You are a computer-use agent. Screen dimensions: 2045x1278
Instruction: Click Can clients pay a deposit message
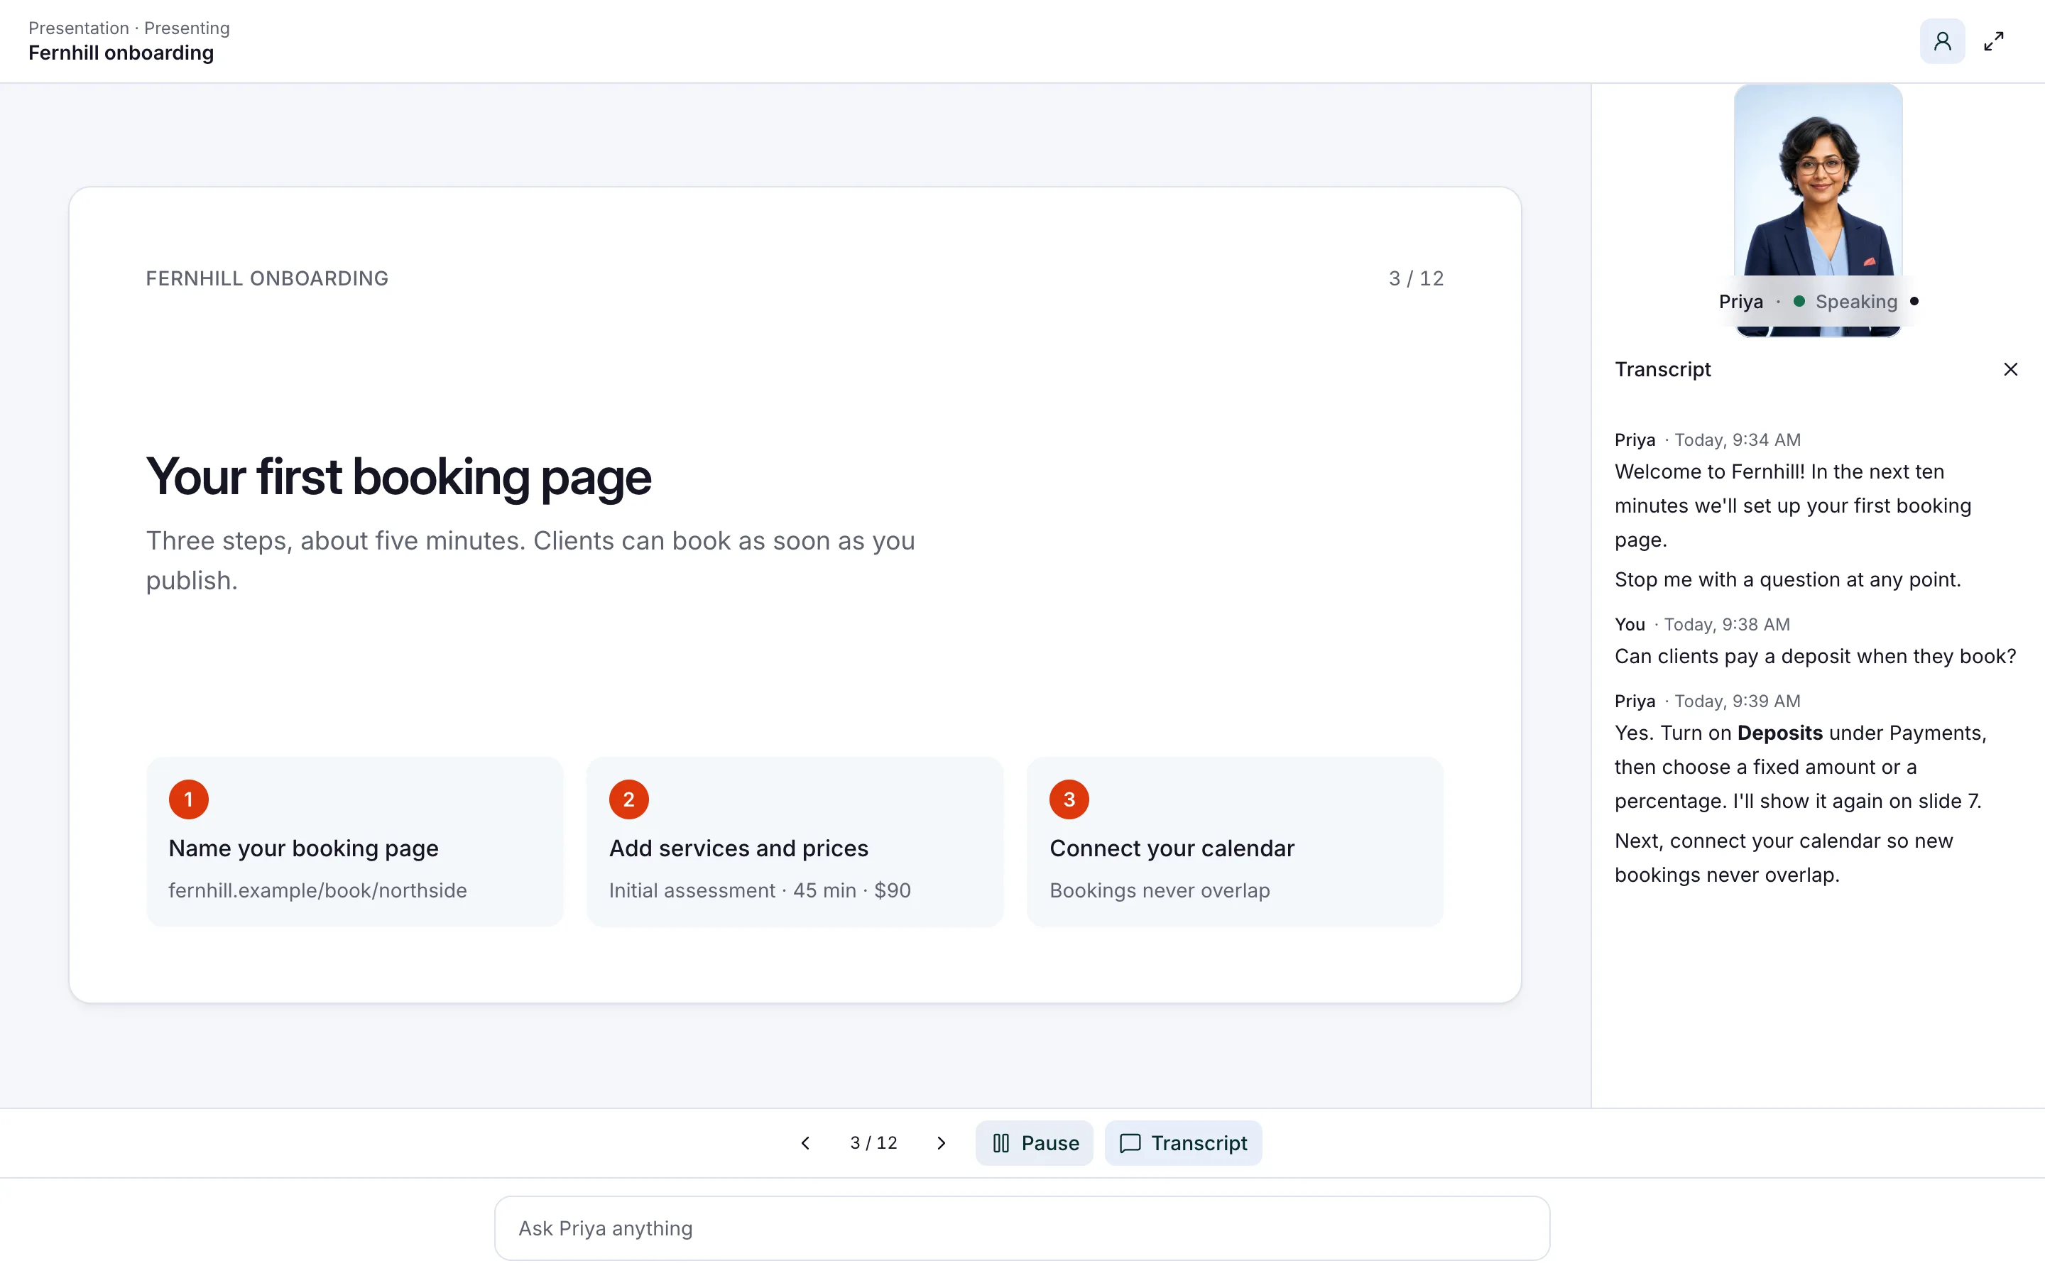[1815, 656]
